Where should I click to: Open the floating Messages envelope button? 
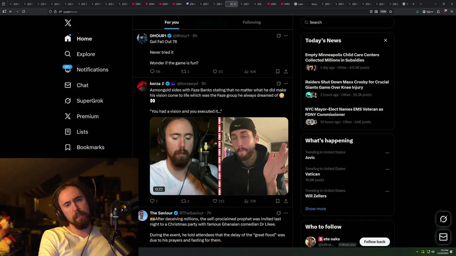[444, 237]
